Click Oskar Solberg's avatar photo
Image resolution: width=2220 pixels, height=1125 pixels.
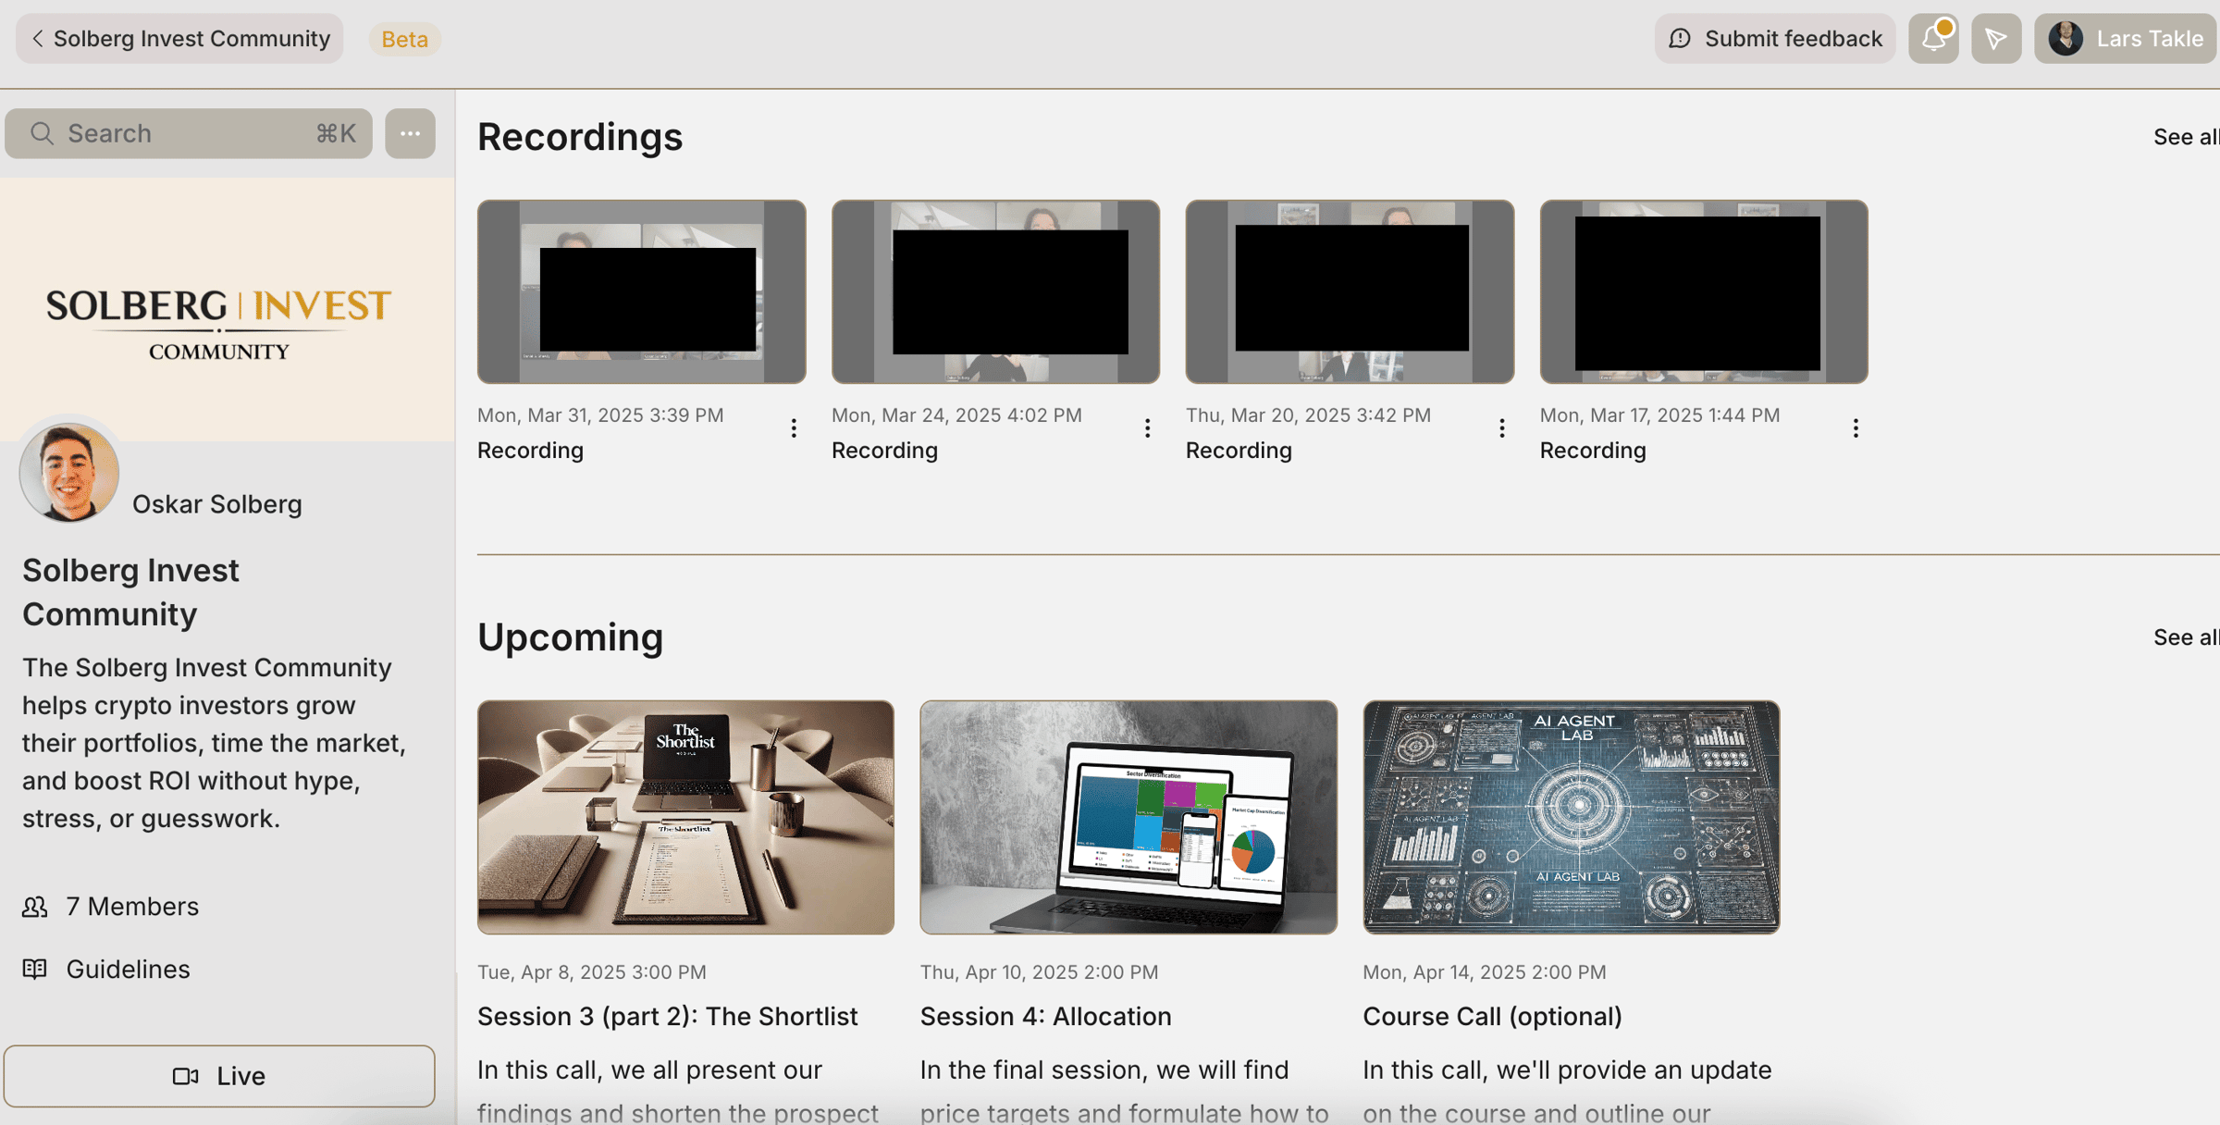[69, 472]
